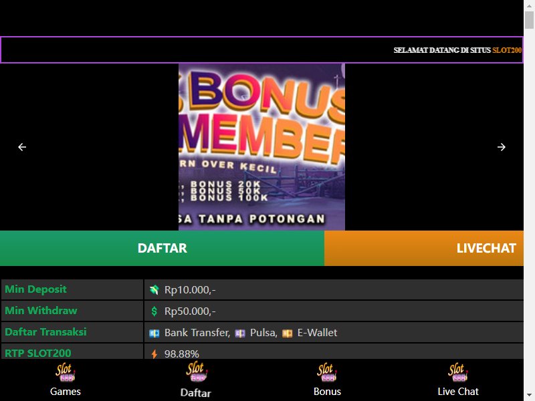Click the scrollbar down arrow
Viewport: 535px width, 401px height.
click(x=529, y=396)
